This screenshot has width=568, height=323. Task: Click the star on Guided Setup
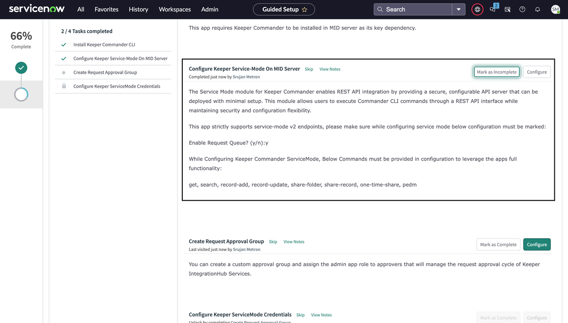tap(304, 9)
